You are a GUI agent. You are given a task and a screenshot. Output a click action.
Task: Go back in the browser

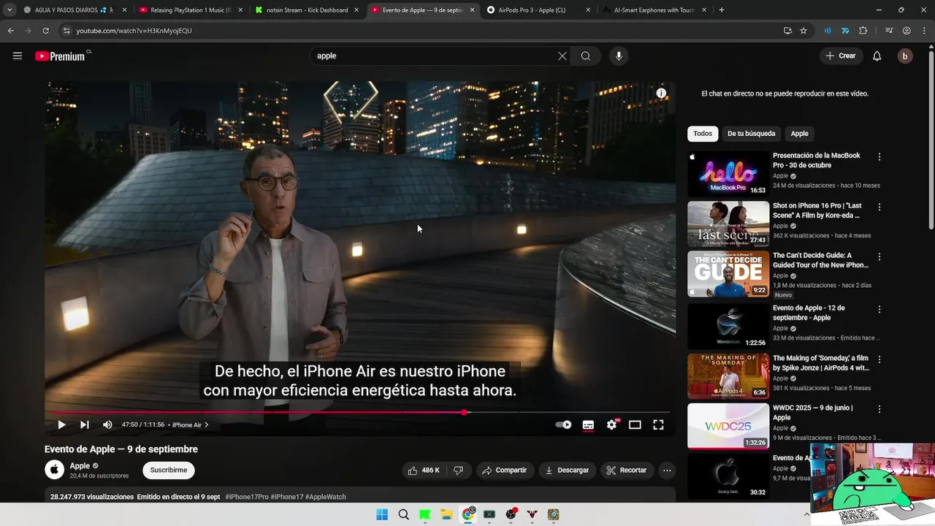(10, 31)
